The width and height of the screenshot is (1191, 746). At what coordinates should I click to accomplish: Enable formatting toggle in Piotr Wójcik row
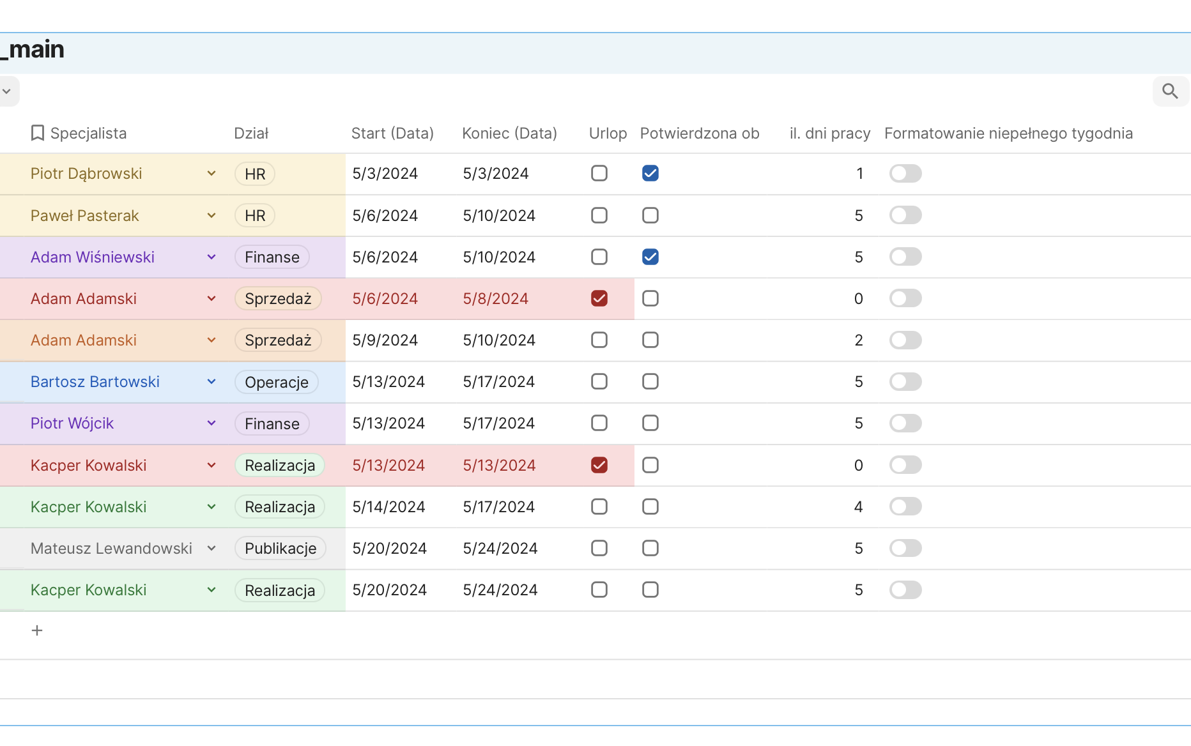[x=905, y=423]
